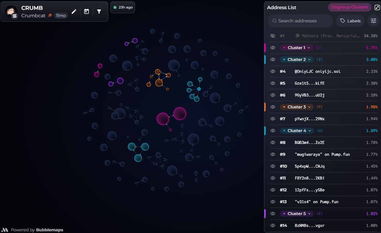The width and height of the screenshot is (381, 233).
Task: Click the 3.00% value for Cluster 2
Action: pos(372,60)
